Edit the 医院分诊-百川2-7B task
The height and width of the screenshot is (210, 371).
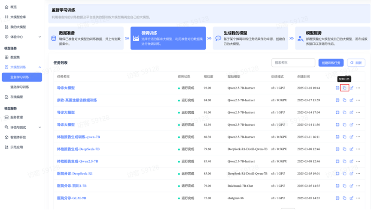point(352,186)
